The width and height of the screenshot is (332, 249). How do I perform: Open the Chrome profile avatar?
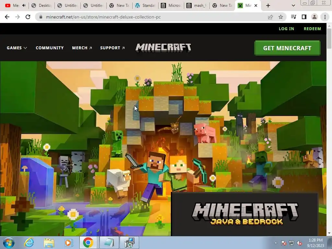(x=314, y=17)
